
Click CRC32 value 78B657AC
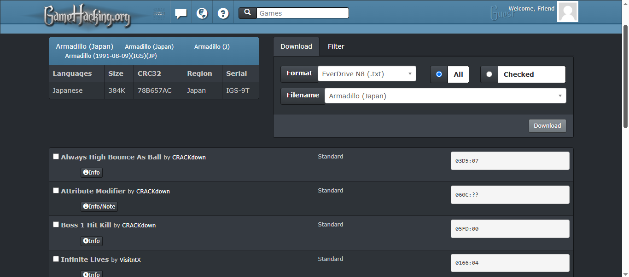click(x=155, y=90)
